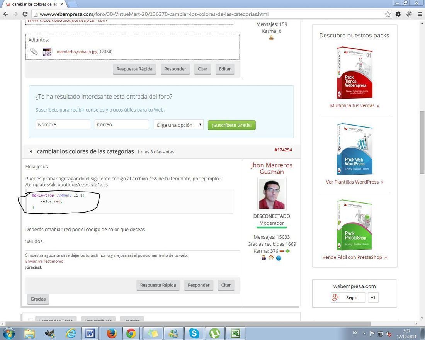Click the Gracias button
This screenshot has width=425, height=340.
(38, 299)
